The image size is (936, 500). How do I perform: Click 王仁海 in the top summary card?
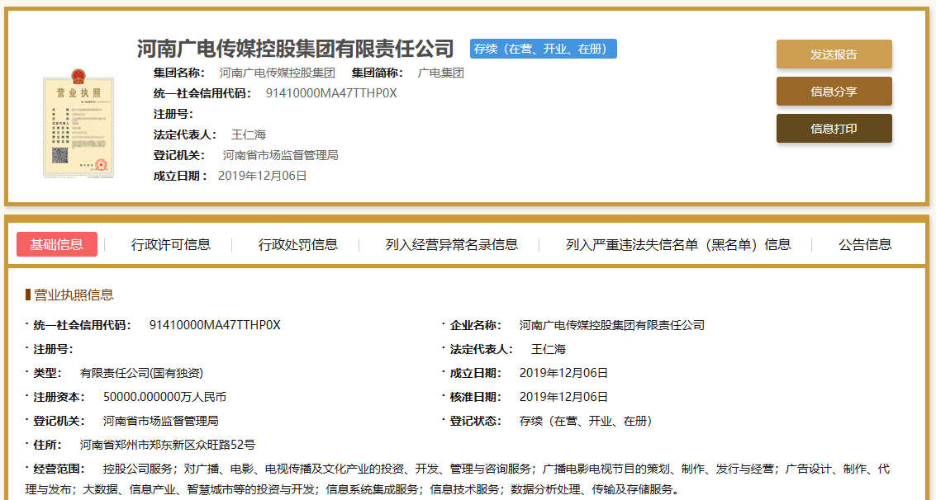click(249, 134)
